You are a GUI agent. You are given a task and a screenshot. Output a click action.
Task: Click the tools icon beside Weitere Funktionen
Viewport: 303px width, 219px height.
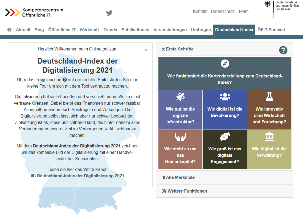click(x=164, y=191)
